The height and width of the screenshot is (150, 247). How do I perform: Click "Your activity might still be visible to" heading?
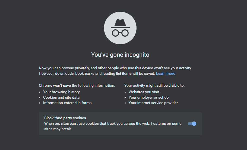pos(154,85)
